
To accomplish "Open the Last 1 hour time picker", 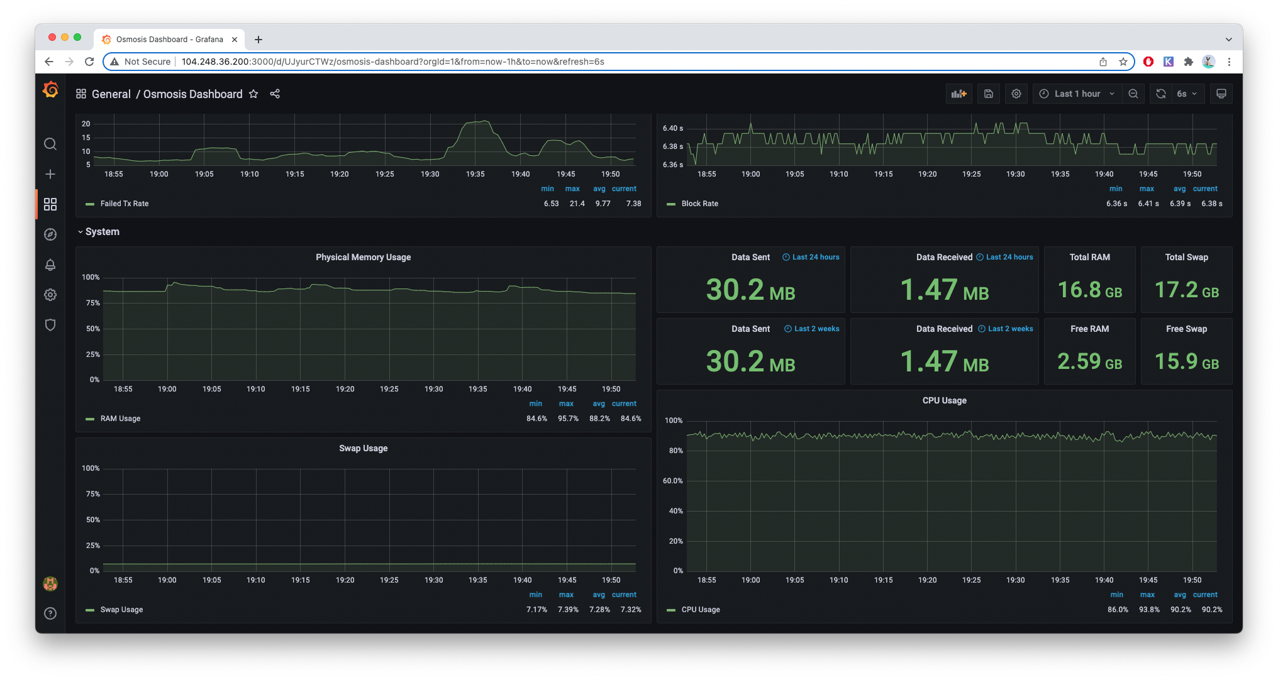I will (x=1076, y=94).
